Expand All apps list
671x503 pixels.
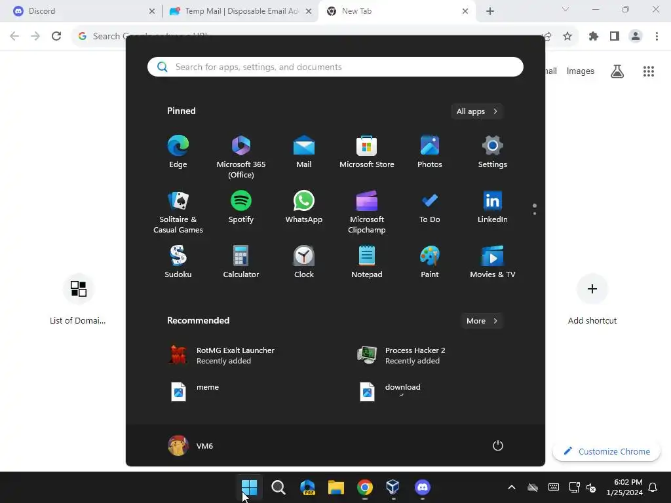point(477,111)
